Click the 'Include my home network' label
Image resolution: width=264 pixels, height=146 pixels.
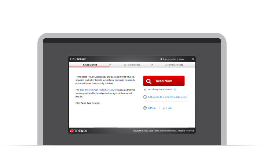pos(160,89)
